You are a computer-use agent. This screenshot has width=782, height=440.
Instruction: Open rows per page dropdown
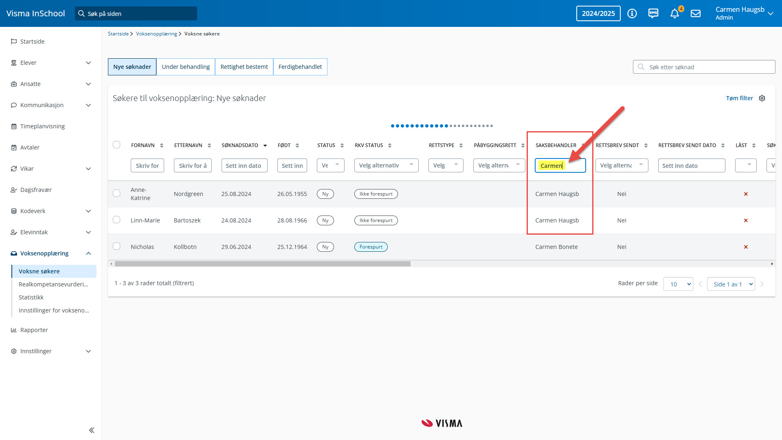coord(678,284)
